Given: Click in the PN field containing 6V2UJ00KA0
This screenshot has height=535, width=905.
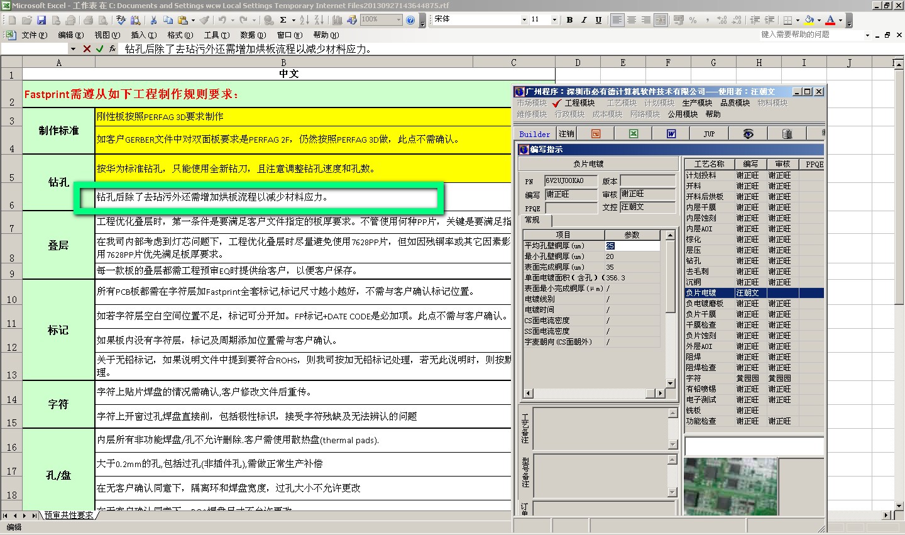Looking at the screenshot, I should coord(571,181).
